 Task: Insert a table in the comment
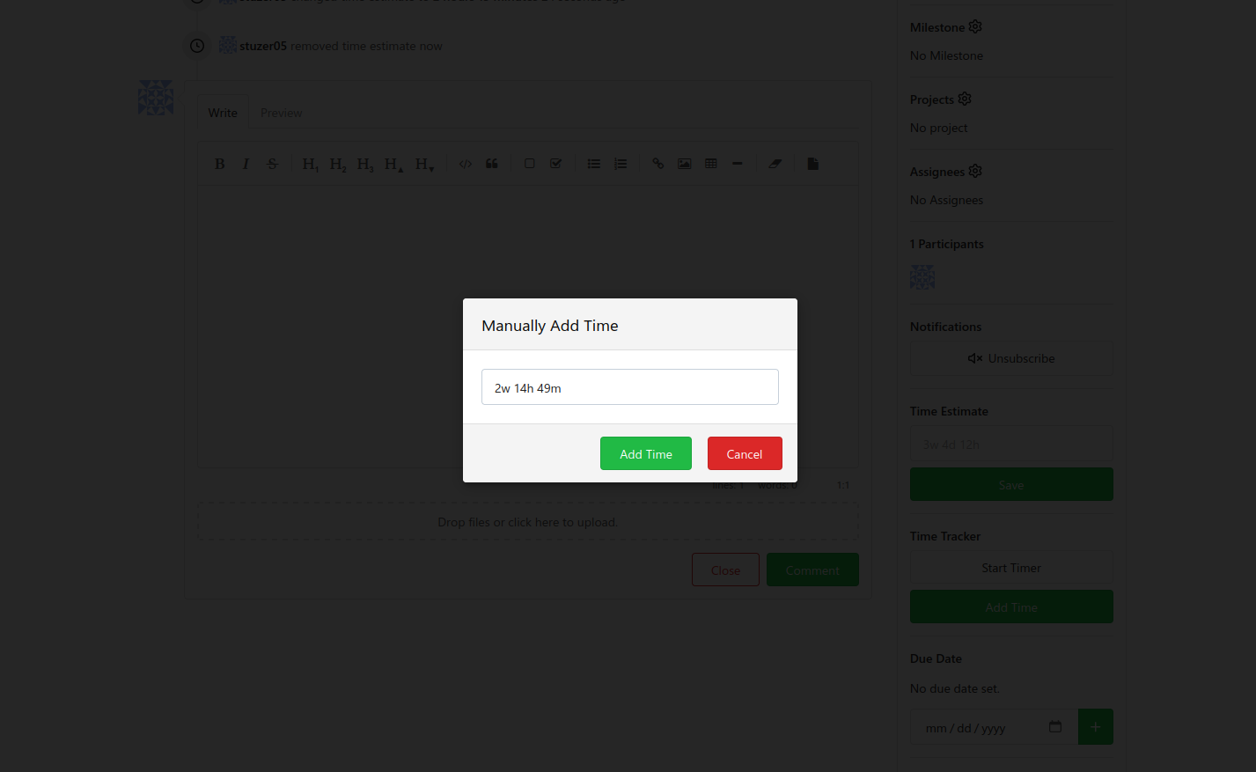point(711,164)
